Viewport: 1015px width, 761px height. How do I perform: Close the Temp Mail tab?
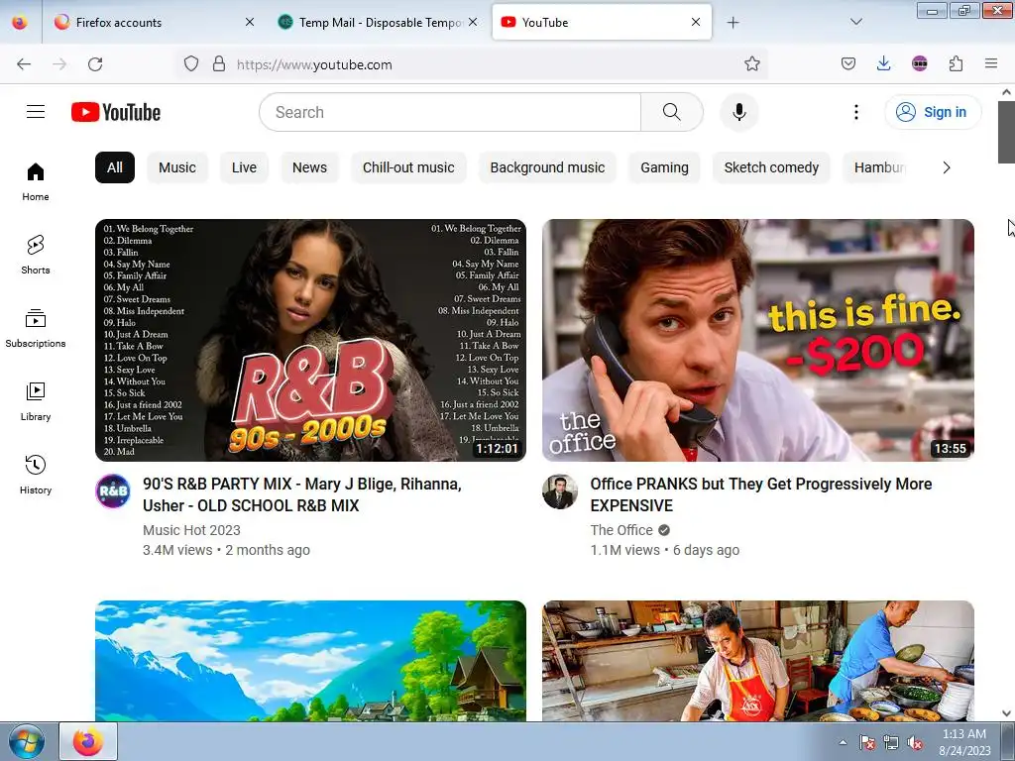click(473, 22)
